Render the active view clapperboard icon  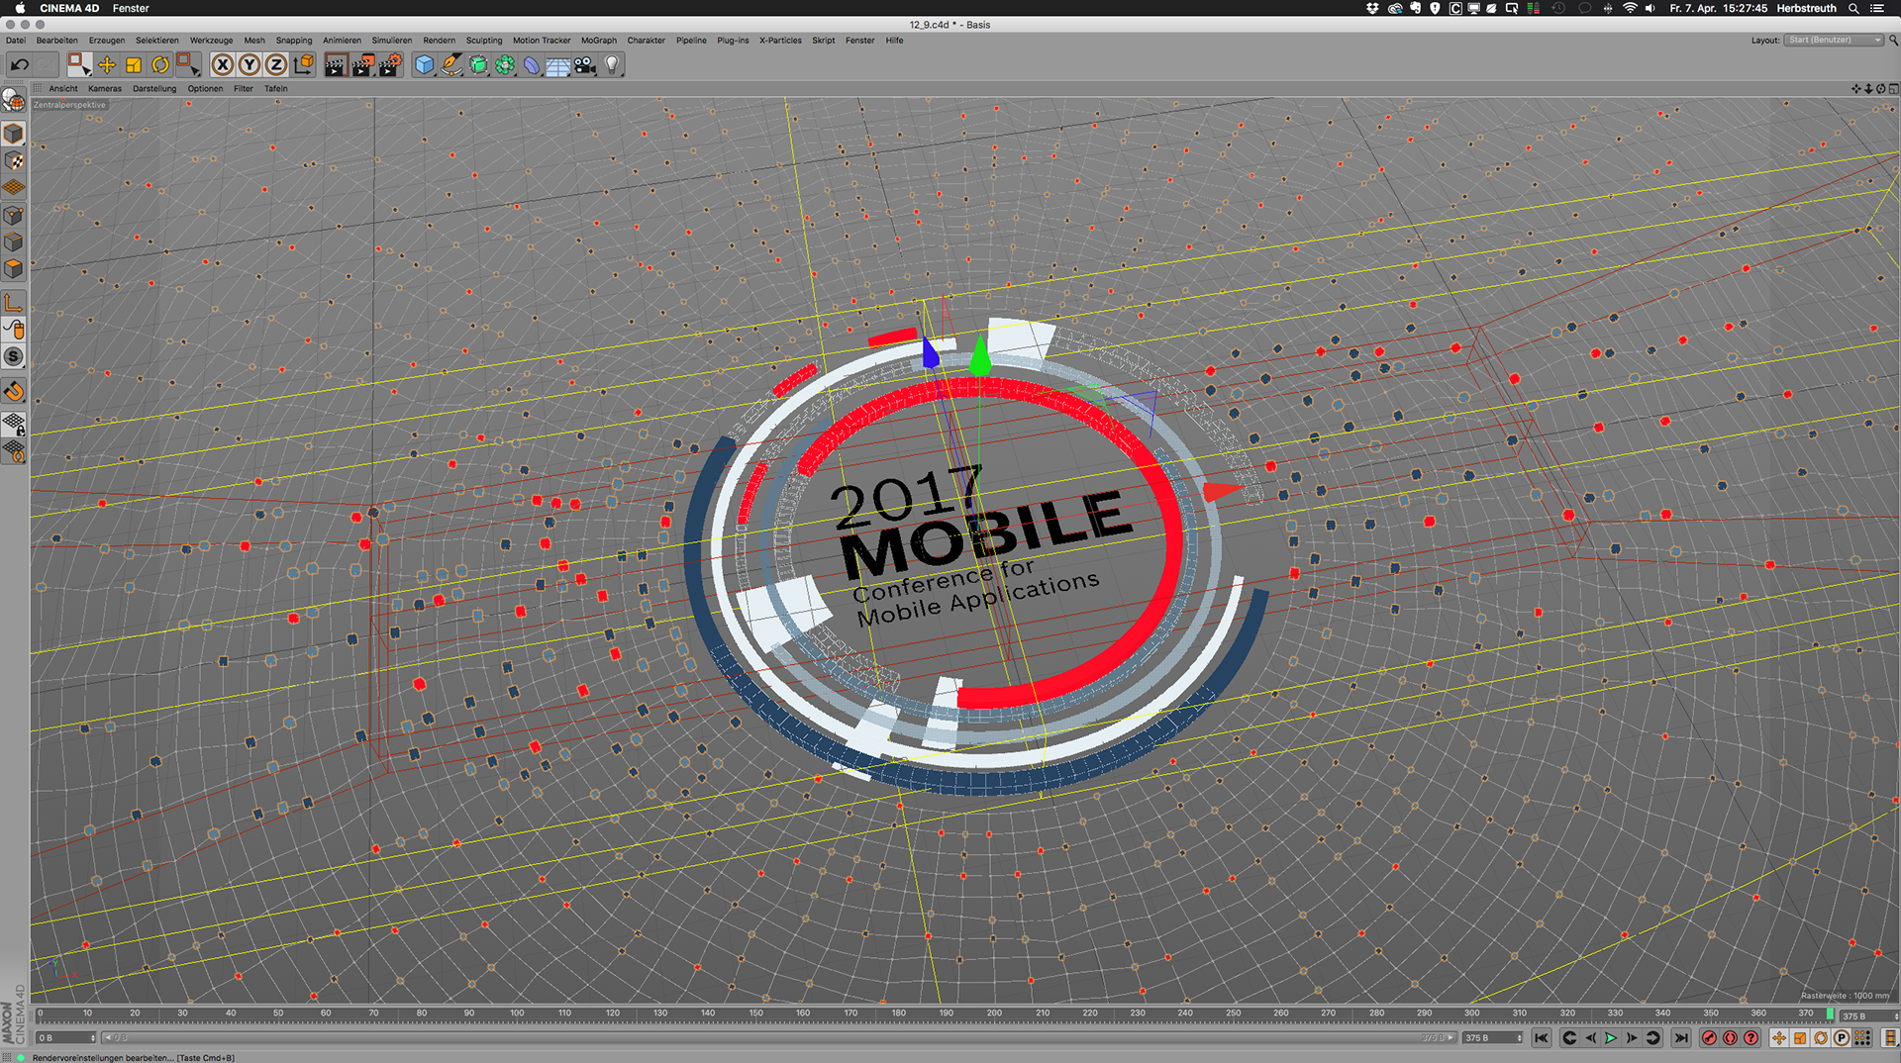click(x=336, y=65)
